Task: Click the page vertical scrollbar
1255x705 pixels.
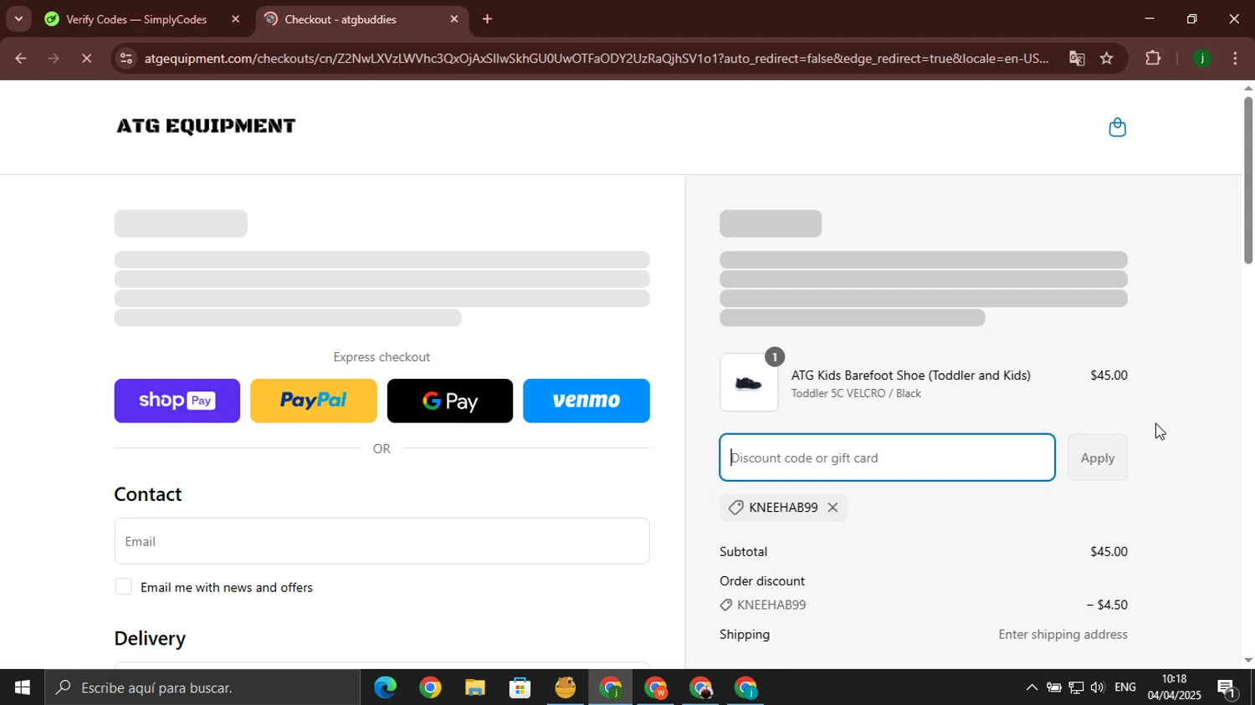Action: (x=1247, y=181)
